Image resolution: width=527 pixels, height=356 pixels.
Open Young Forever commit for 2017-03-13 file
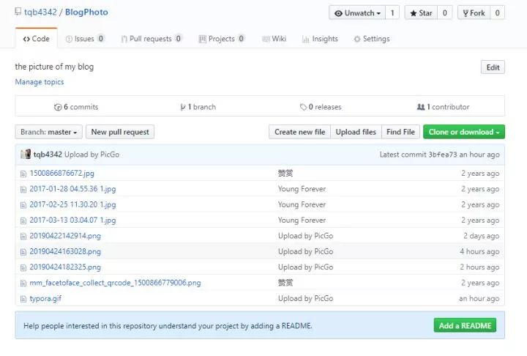[x=302, y=220]
